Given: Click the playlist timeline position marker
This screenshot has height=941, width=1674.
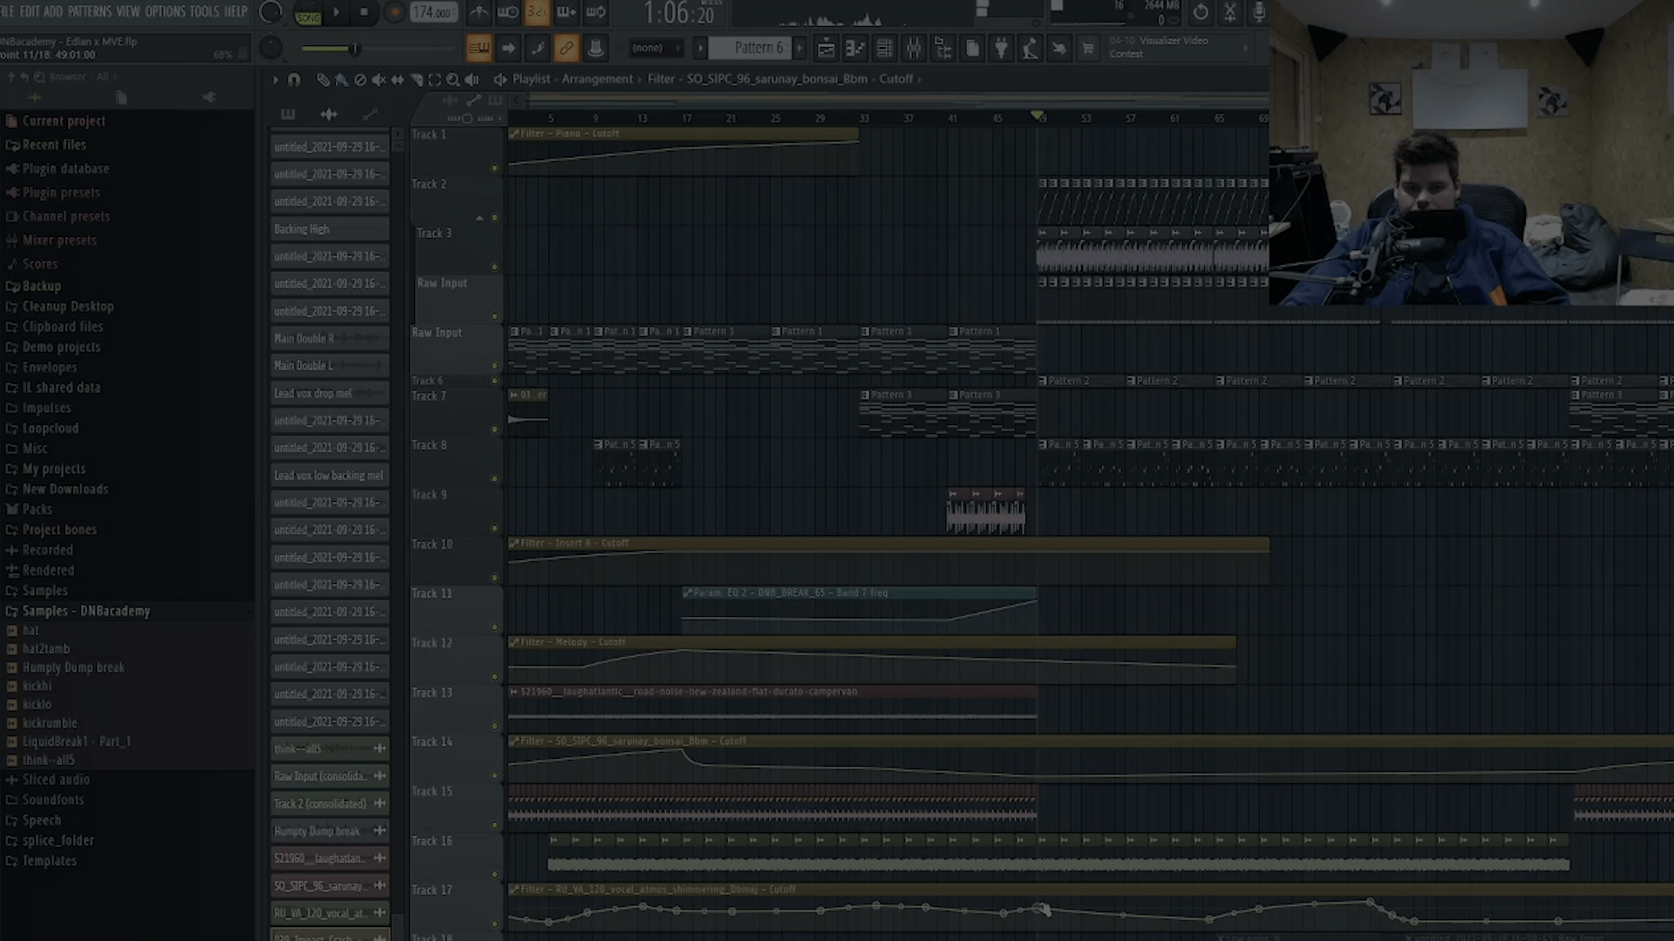Looking at the screenshot, I should tap(1037, 115).
